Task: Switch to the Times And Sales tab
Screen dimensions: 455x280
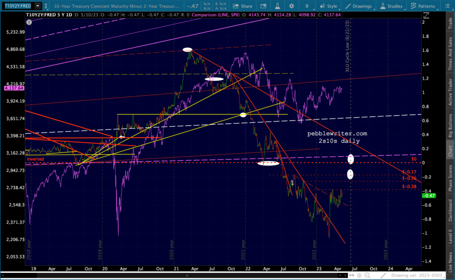Action: click(x=451, y=53)
